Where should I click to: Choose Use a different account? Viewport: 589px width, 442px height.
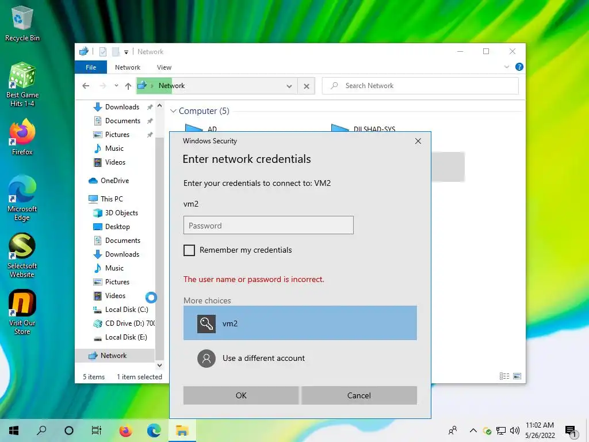(300, 358)
